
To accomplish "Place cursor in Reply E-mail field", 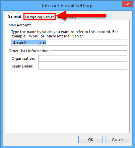I will pyautogui.click(x=82, y=66).
